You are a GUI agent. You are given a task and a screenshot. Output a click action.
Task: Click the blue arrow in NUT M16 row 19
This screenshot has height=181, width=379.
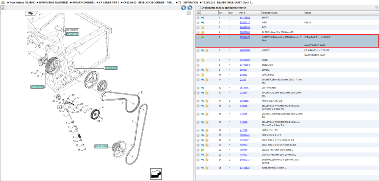coord(202,135)
